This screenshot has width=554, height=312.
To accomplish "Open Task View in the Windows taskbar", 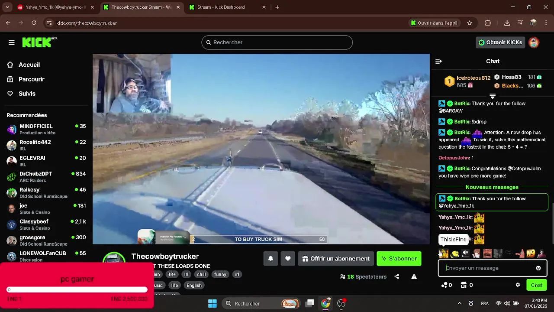I will (x=310, y=303).
